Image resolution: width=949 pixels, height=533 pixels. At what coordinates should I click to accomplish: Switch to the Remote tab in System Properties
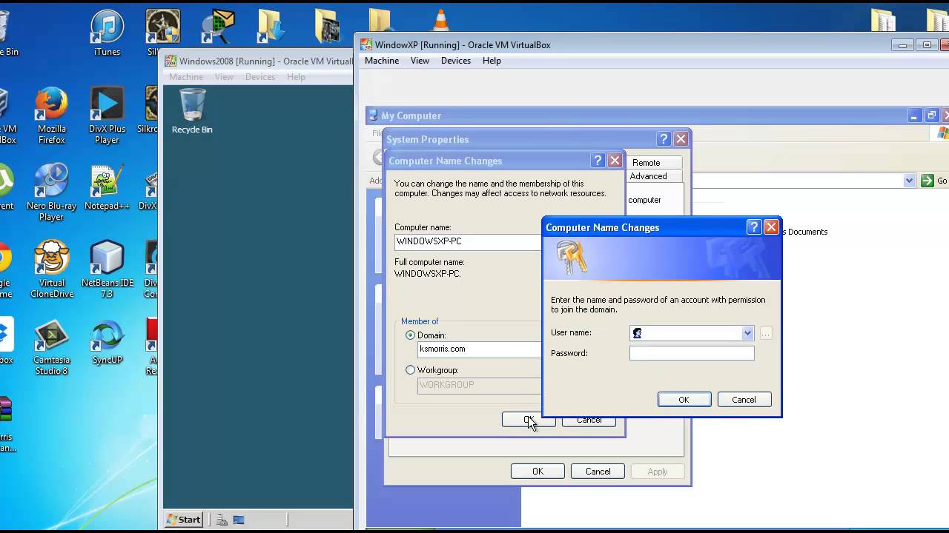point(647,163)
